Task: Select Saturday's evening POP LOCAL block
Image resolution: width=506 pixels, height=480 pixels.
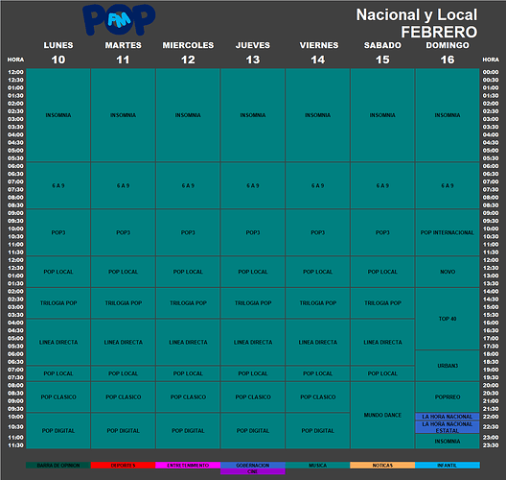Action: 382,373
